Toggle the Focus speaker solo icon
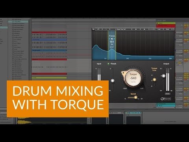This screenshot has height=142, width=189. 112,39
